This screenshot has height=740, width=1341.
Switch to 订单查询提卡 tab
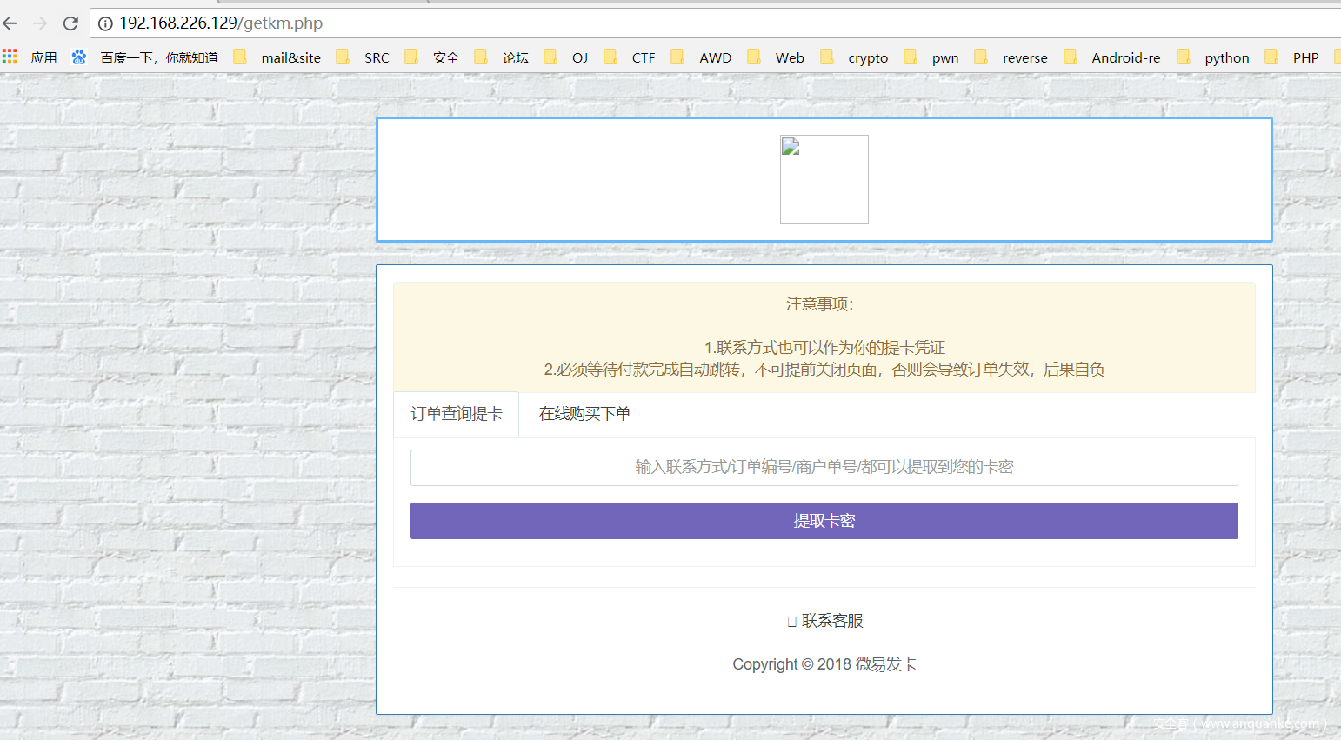coord(457,414)
